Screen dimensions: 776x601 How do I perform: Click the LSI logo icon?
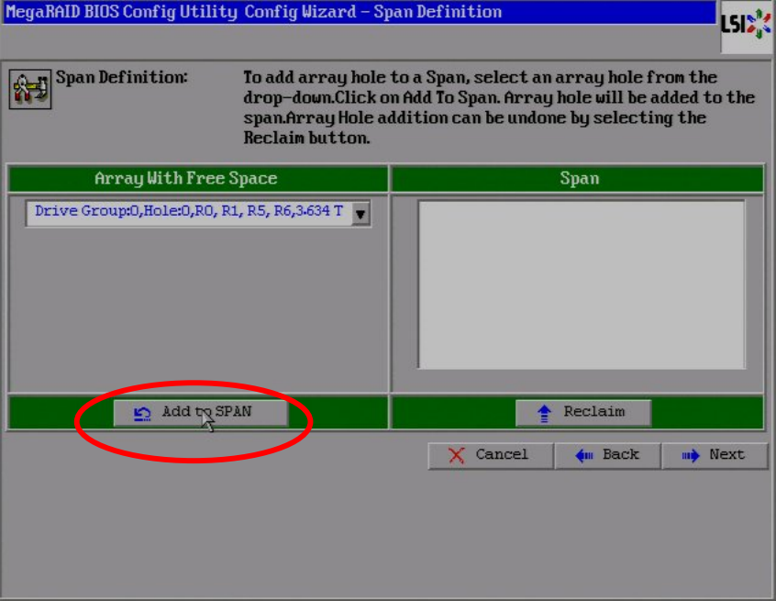[x=746, y=25]
